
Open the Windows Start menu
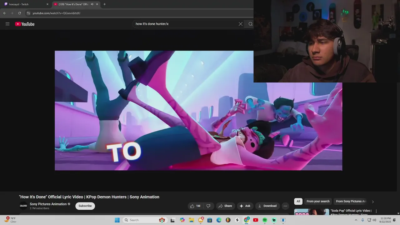[117, 220]
